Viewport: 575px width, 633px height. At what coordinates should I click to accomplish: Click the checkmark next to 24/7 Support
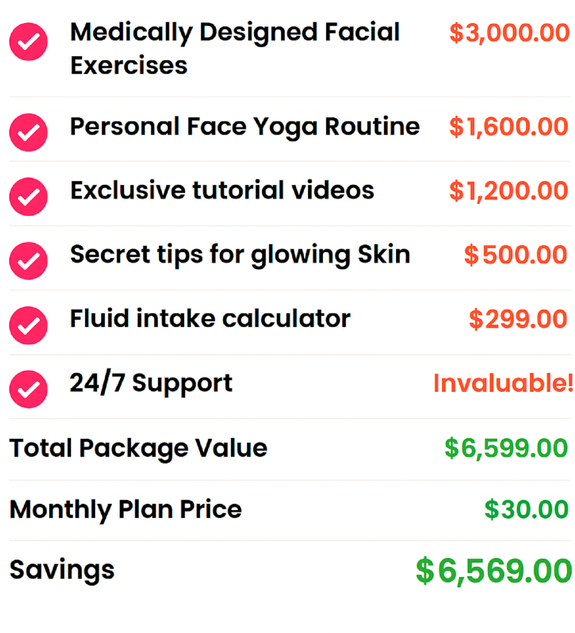click(x=28, y=389)
